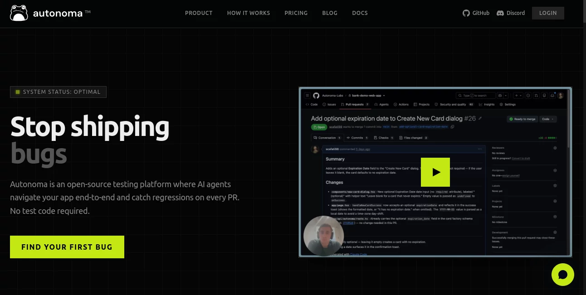Image resolution: width=586 pixels, height=295 pixels.
Task: Click the "Stop shipping" headline
Action: click(90, 126)
